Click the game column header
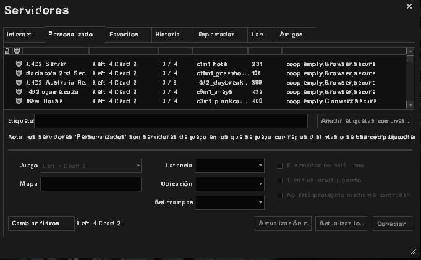The image size is (421, 260). (x=124, y=51)
